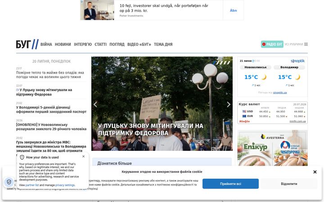Open ОНОВЛЕНО news about зниклого 29-річного чоловіка

click(x=51, y=127)
